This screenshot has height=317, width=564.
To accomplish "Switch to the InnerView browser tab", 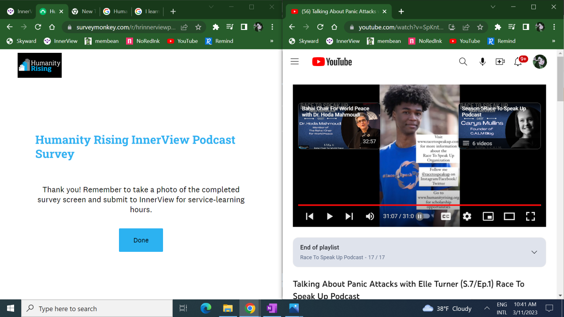I will pos(19,11).
